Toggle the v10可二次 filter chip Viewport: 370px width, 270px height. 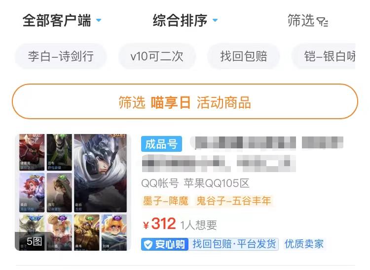pyautogui.click(x=157, y=56)
